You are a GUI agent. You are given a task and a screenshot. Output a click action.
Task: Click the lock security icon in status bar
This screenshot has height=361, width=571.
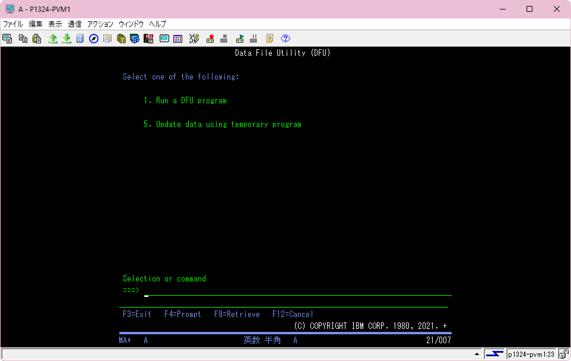(x=564, y=354)
